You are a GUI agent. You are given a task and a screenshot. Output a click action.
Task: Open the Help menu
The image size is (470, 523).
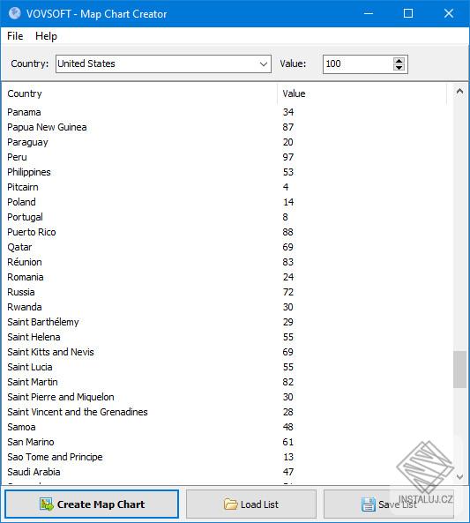coord(46,36)
